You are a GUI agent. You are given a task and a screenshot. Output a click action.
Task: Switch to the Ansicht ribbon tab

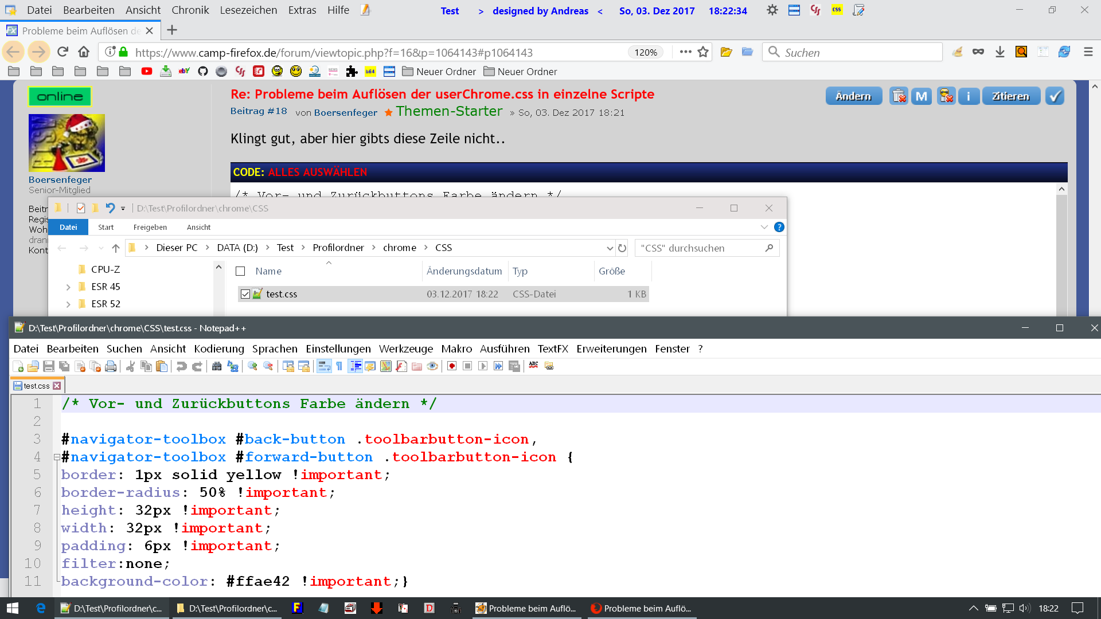pyautogui.click(x=198, y=227)
